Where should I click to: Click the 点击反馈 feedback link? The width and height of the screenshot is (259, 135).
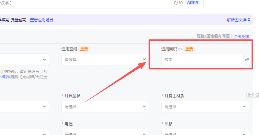pyautogui.click(x=241, y=36)
